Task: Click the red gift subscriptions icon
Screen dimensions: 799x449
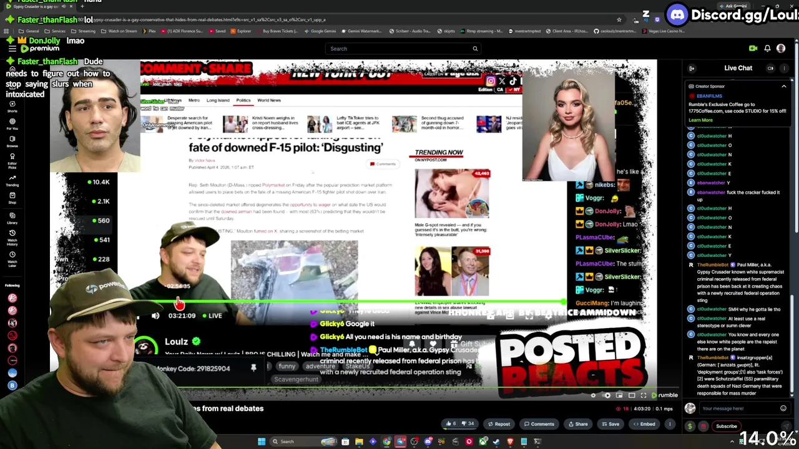Action: [x=703, y=427]
